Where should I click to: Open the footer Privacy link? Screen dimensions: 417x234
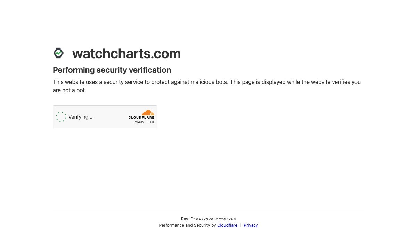(251, 225)
